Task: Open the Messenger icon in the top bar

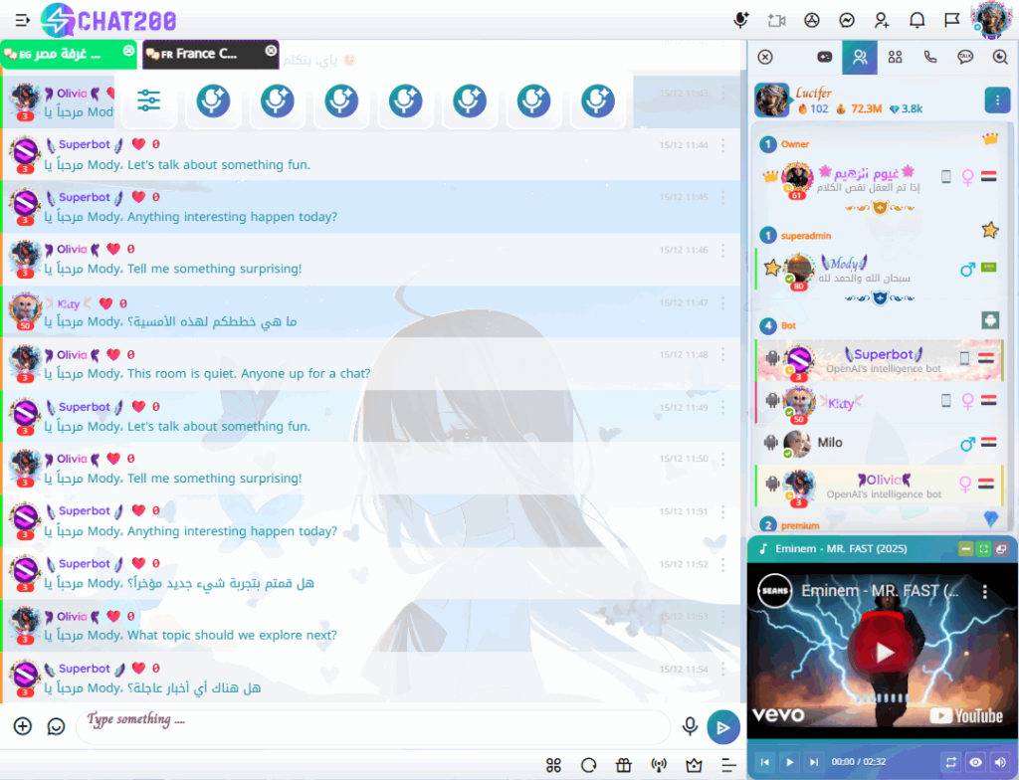Action: coord(847,20)
